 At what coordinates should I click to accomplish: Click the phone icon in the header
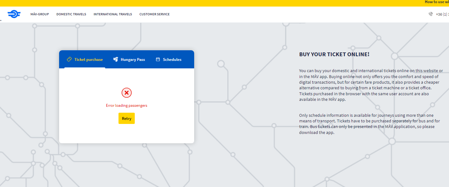click(431, 14)
